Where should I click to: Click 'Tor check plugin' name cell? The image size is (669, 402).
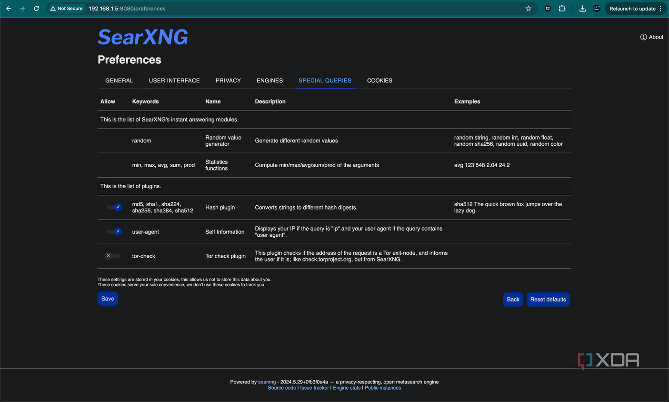click(225, 256)
